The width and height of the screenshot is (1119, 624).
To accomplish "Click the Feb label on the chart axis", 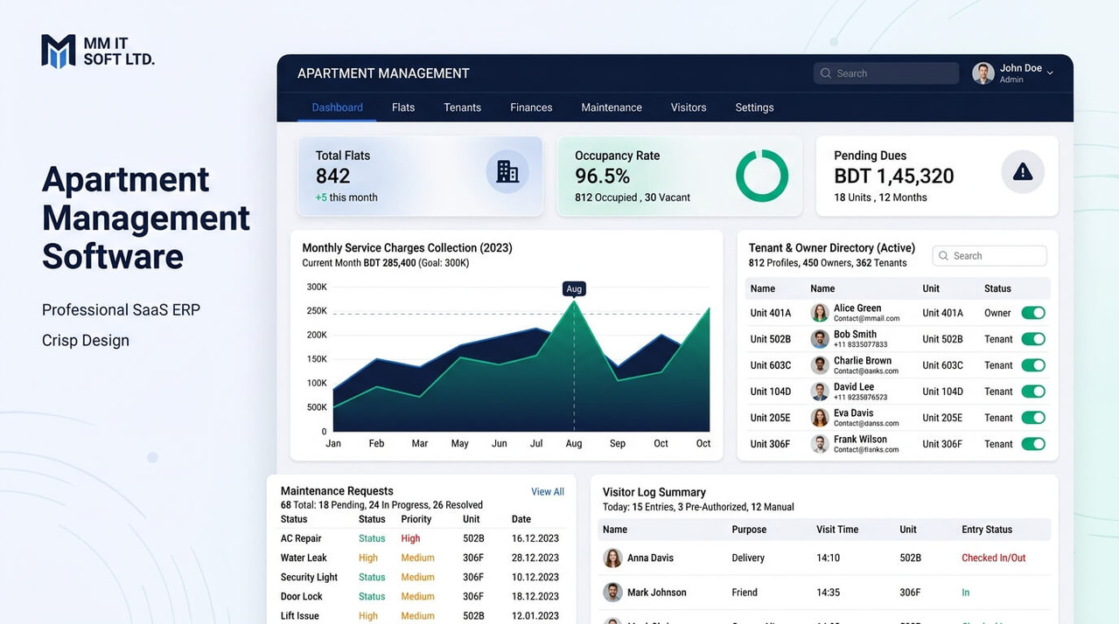I will [x=376, y=444].
